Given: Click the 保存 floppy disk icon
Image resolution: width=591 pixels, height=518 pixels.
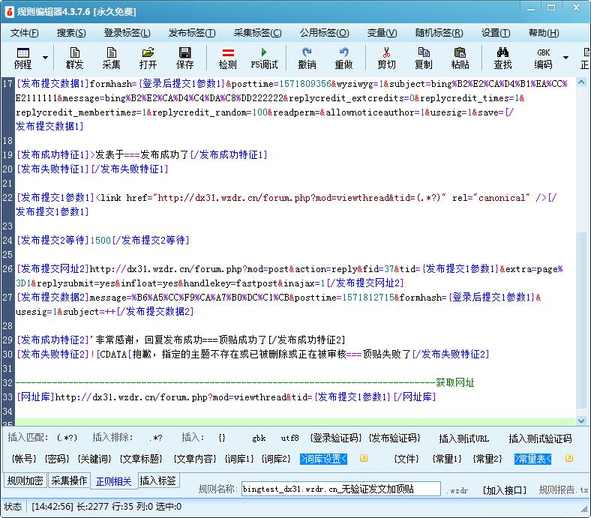Looking at the screenshot, I should click(x=184, y=58).
